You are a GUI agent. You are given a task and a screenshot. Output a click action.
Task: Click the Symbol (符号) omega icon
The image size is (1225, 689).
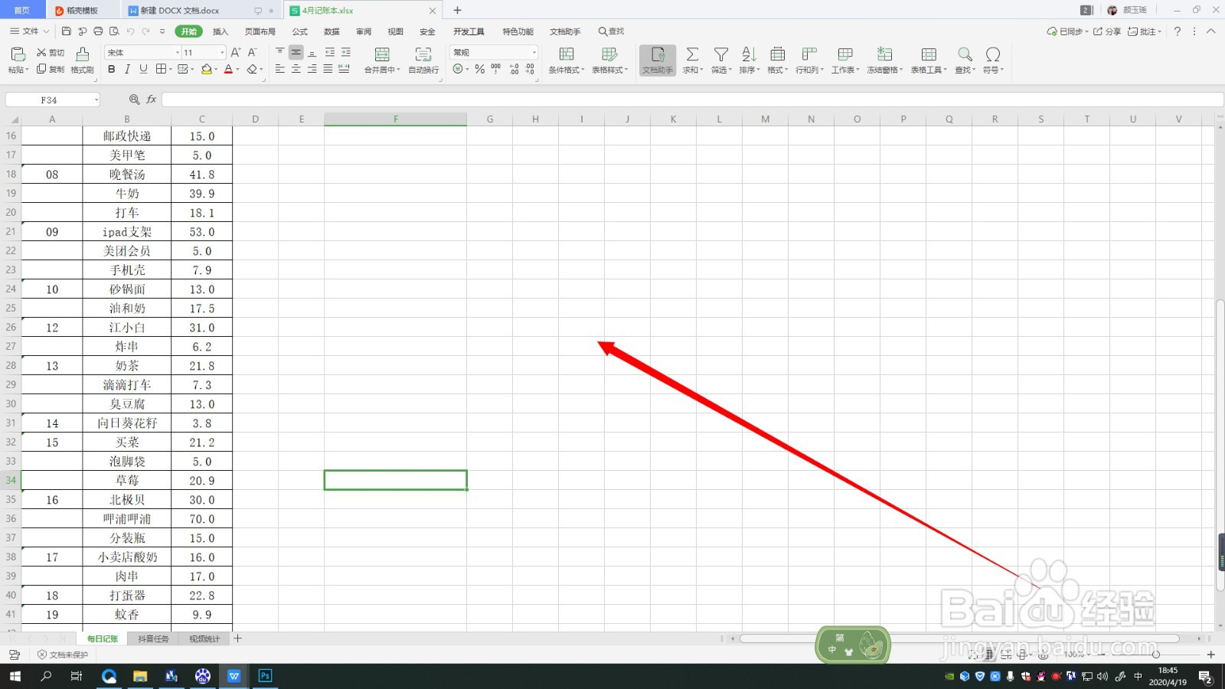993,54
